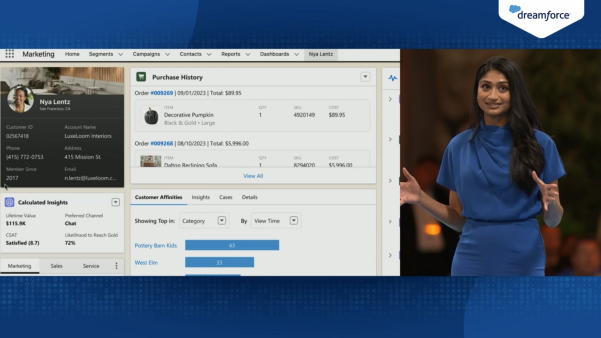Switch to the Cases tab
601x338 pixels.
(x=226, y=197)
